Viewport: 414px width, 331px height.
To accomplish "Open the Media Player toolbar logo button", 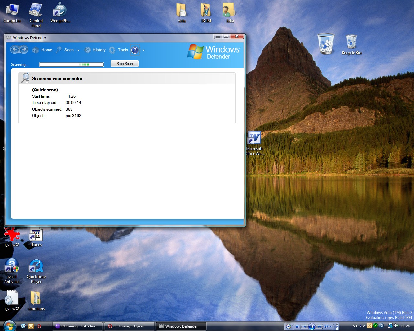I will point(289,326).
